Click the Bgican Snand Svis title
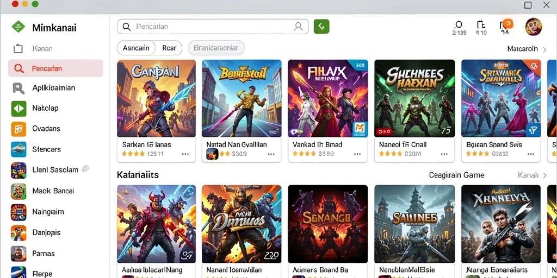Image resolution: width=557 pixels, height=278 pixels. coord(494,144)
